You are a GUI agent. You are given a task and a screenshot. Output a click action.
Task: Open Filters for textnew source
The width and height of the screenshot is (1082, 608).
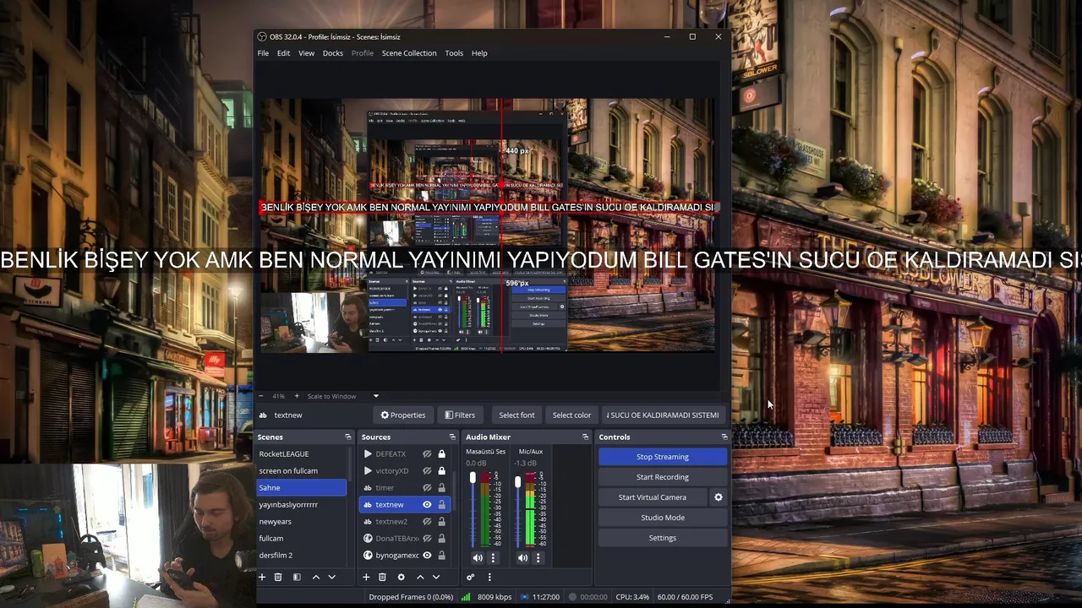click(x=460, y=415)
